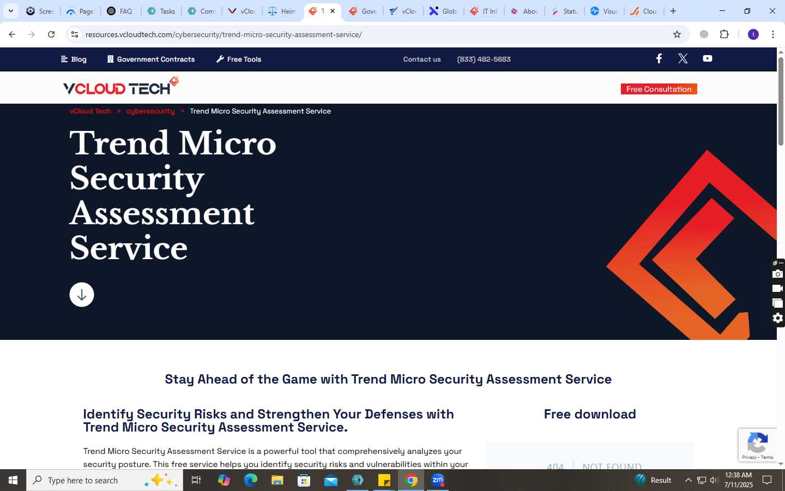The image size is (785, 491).
Task: Open the Result widget in the taskbar
Action: pos(653,480)
